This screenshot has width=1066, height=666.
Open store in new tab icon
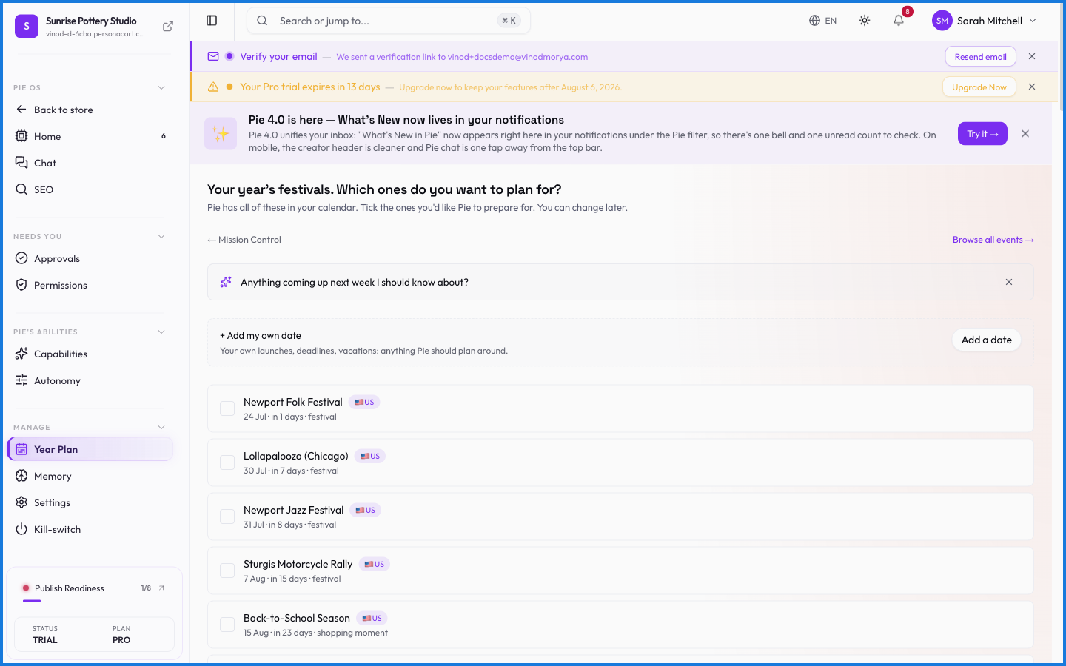[x=168, y=27]
